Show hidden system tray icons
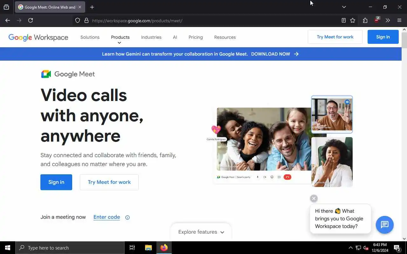This screenshot has height=254, width=407. (351, 248)
